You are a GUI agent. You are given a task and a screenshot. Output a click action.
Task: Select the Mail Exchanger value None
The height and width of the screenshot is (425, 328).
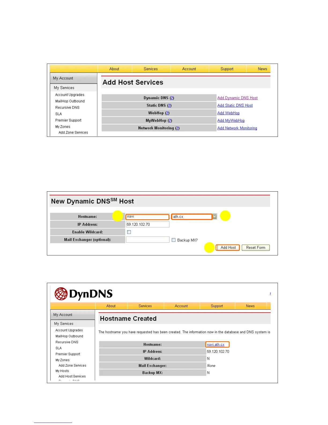point(211,366)
